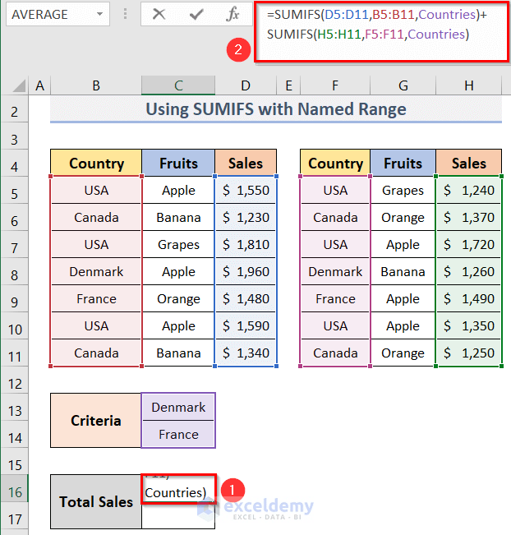Select the cell with $ 1,250
The image size is (511, 535).
point(469,353)
